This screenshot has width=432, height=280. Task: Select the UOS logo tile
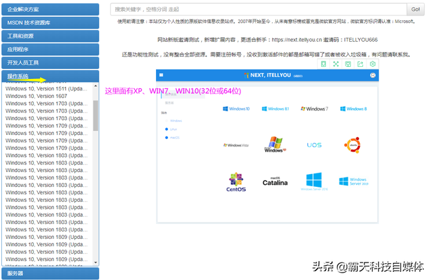pos(315,145)
